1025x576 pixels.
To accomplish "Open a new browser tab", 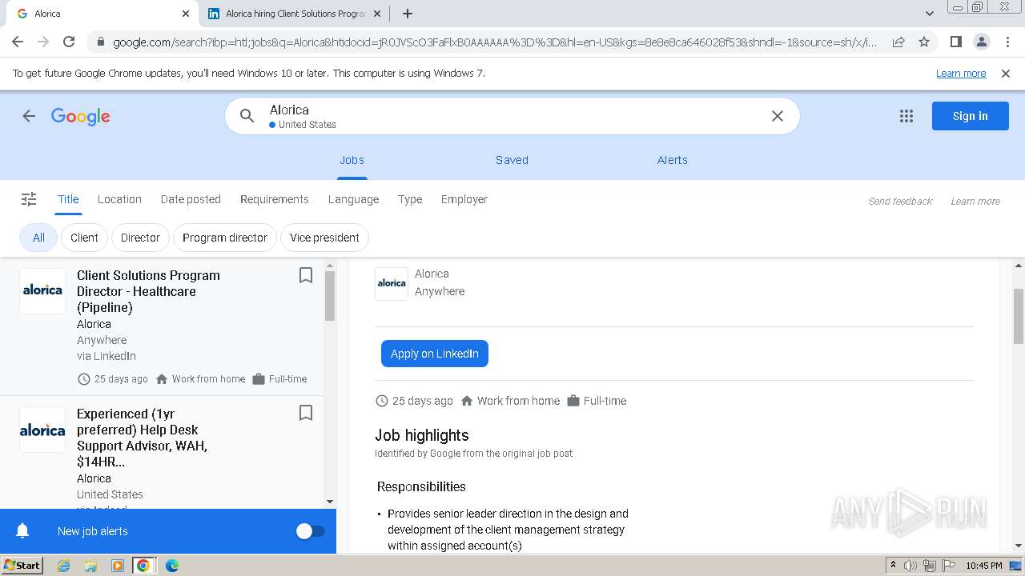I will point(408,14).
